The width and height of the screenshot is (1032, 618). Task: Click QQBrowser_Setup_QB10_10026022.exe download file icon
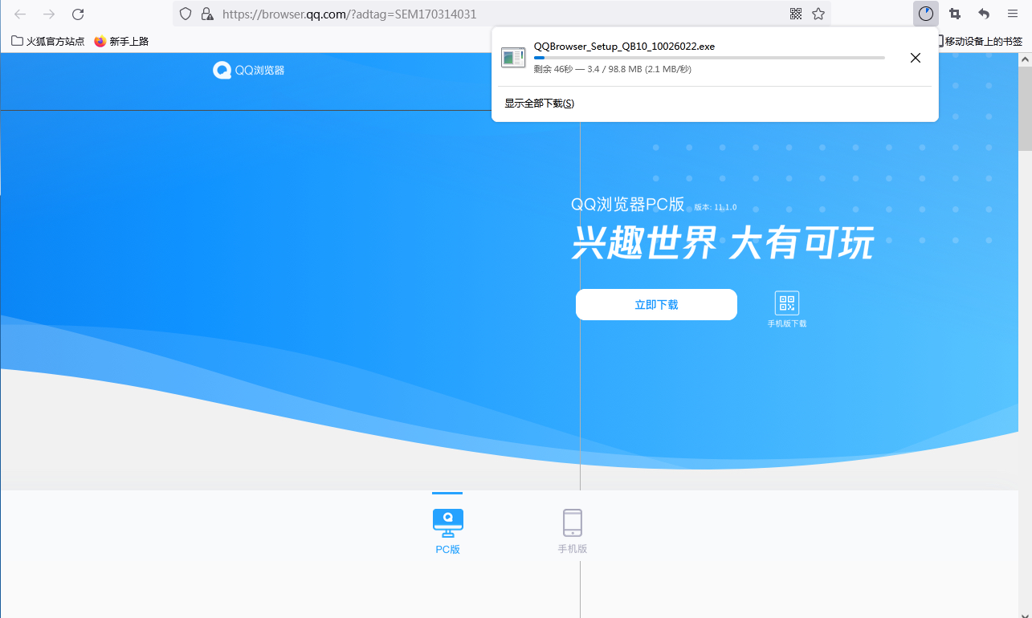click(513, 57)
